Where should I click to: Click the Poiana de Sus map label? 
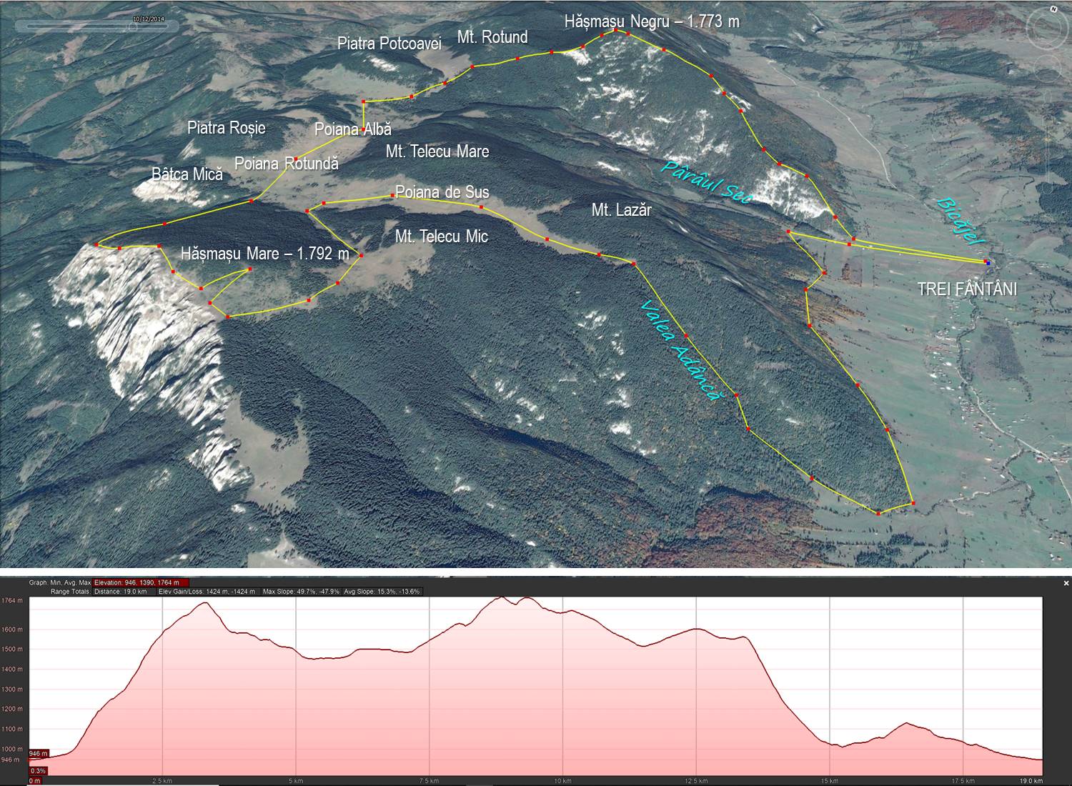(442, 192)
